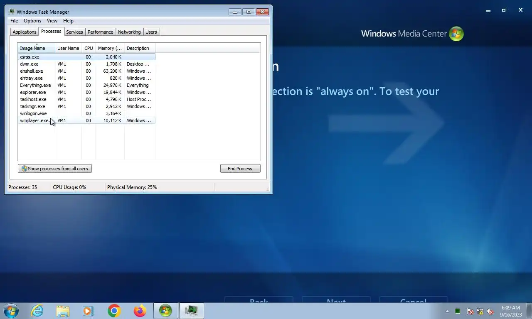Open Action Center flag tray icon
Viewport: 532px width, 319px height.
470,311
